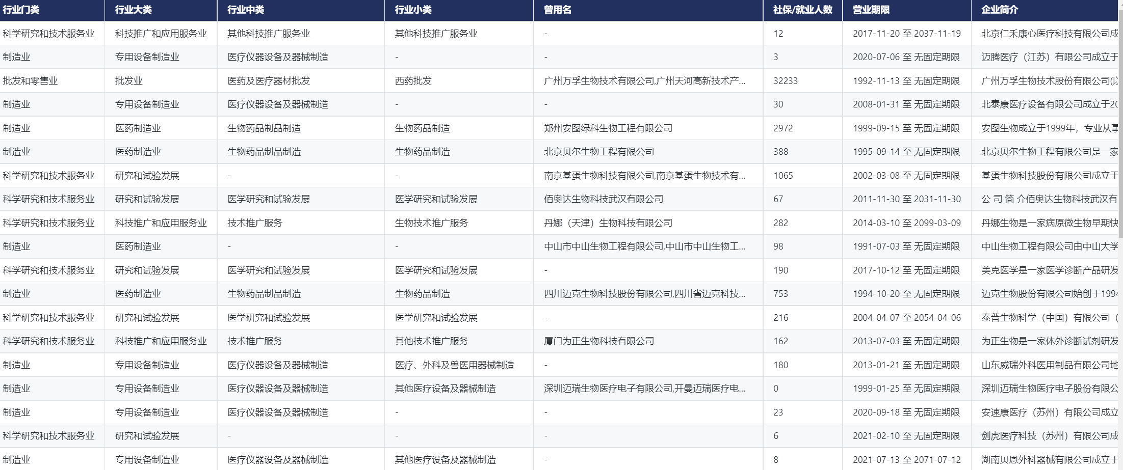
Task: Click the employee count 216
Action: coord(780,317)
